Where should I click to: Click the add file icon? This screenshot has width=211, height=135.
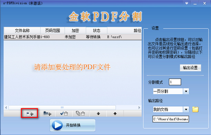pyautogui.click(x=30, y=114)
